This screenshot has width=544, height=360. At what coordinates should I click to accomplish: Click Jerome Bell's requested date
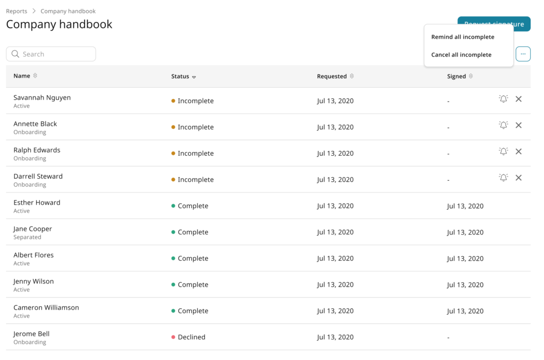tap(335, 337)
